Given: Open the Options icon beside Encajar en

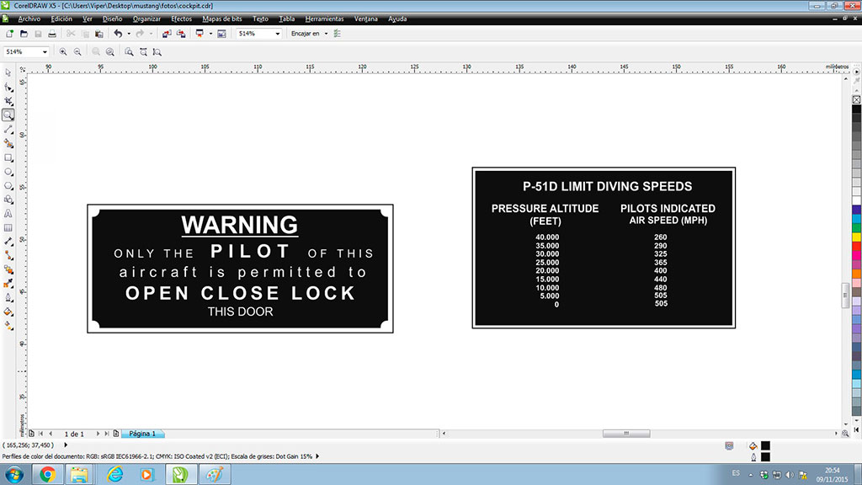Looking at the screenshot, I should click(337, 34).
